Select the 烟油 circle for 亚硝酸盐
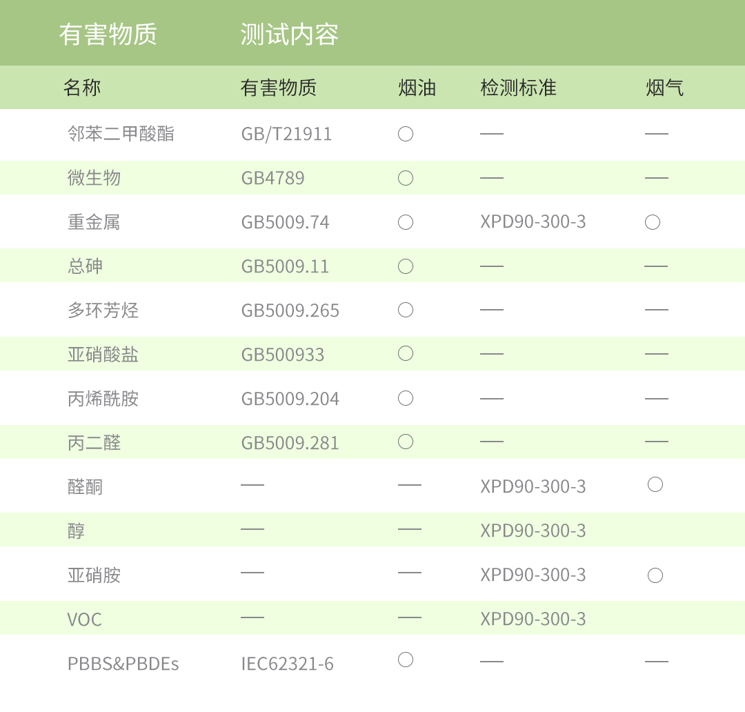Viewport: 745px width, 712px height. pyautogui.click(x=406, y=354)
